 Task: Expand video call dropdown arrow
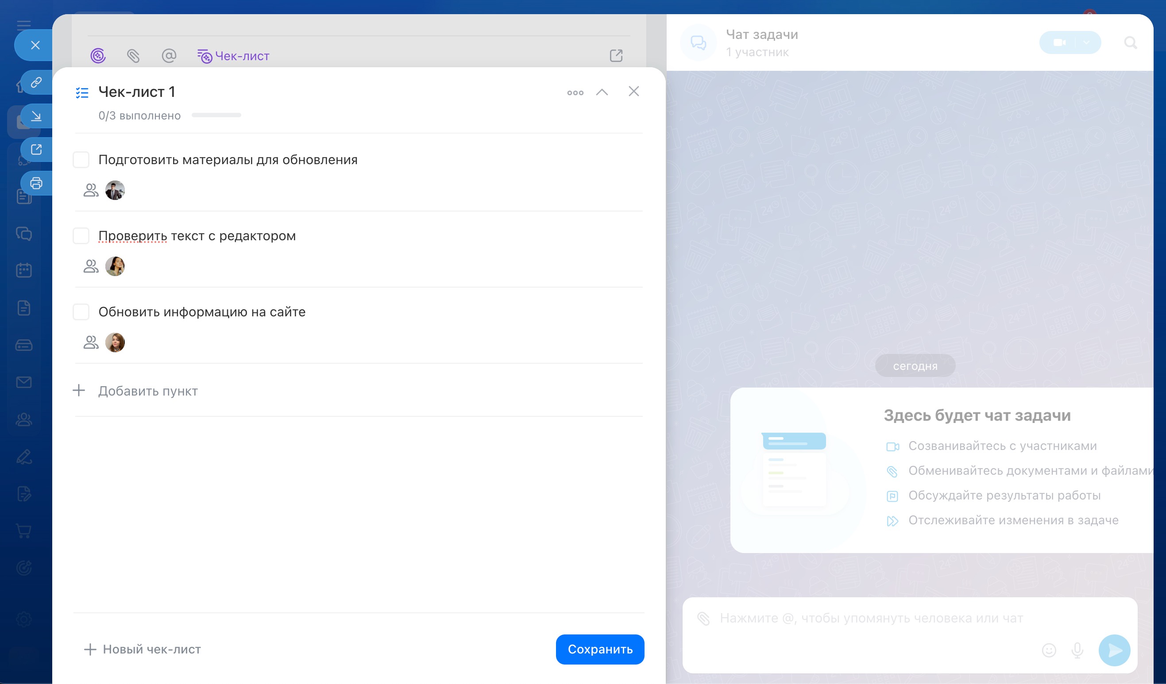[x=1086, y=42]
